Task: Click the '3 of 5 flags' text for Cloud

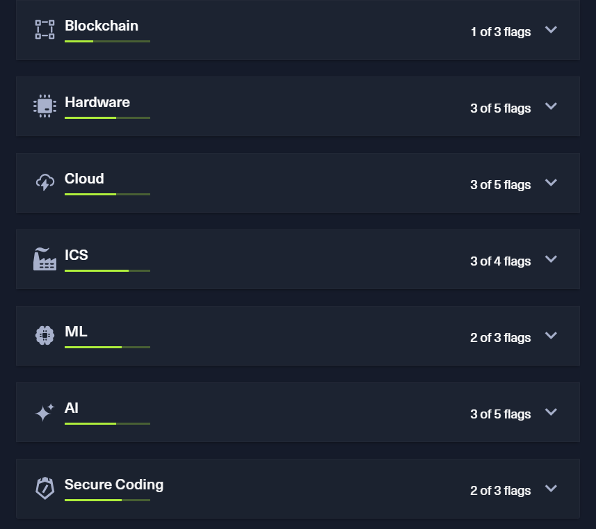Action: [x=500, y=185]
